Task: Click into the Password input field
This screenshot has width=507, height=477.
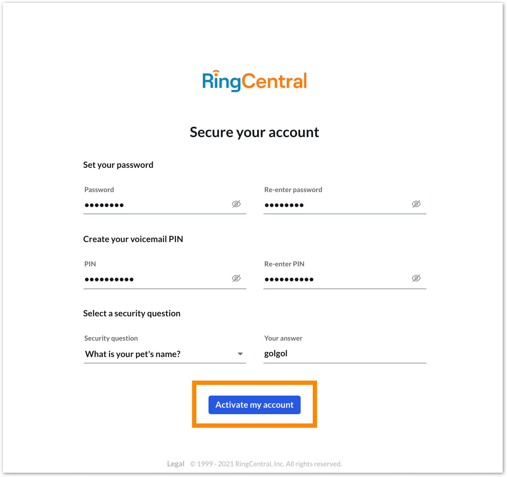Action: click(154, 205)
